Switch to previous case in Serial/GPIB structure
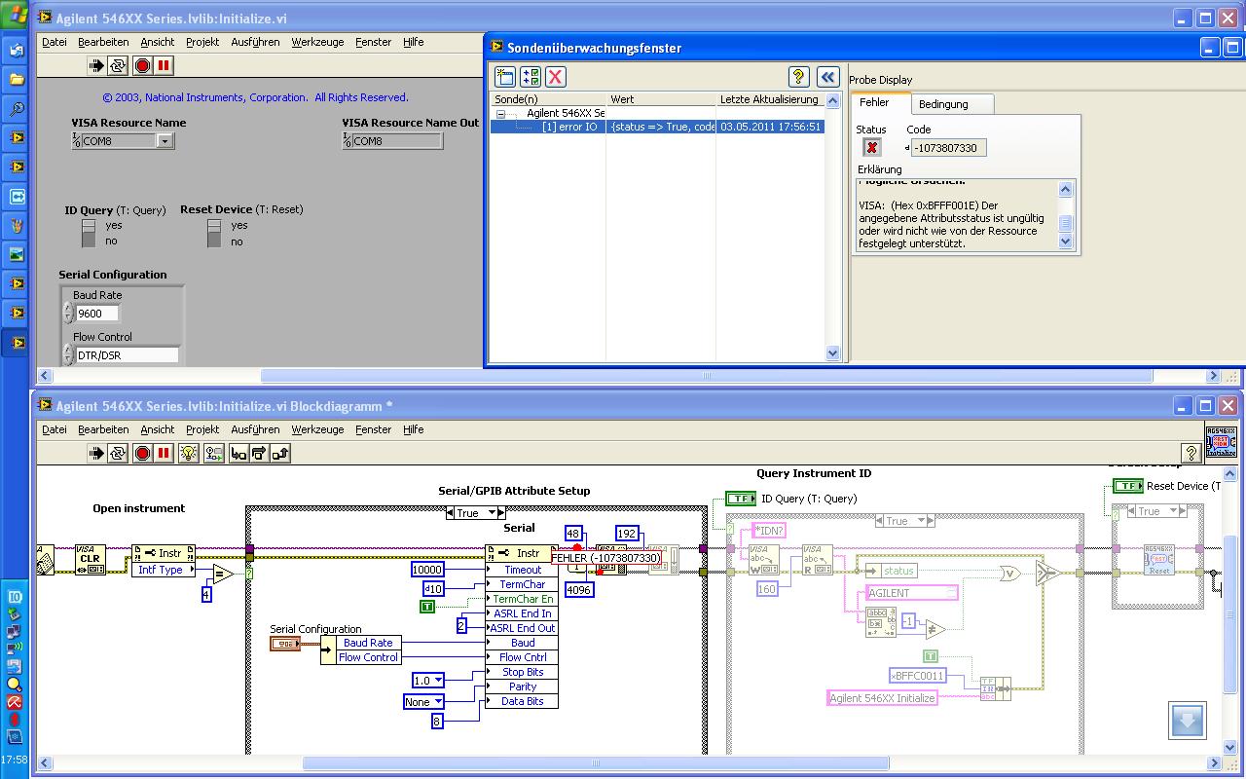This screenshot has height=779, width=1246. click(x=451, y=513)
